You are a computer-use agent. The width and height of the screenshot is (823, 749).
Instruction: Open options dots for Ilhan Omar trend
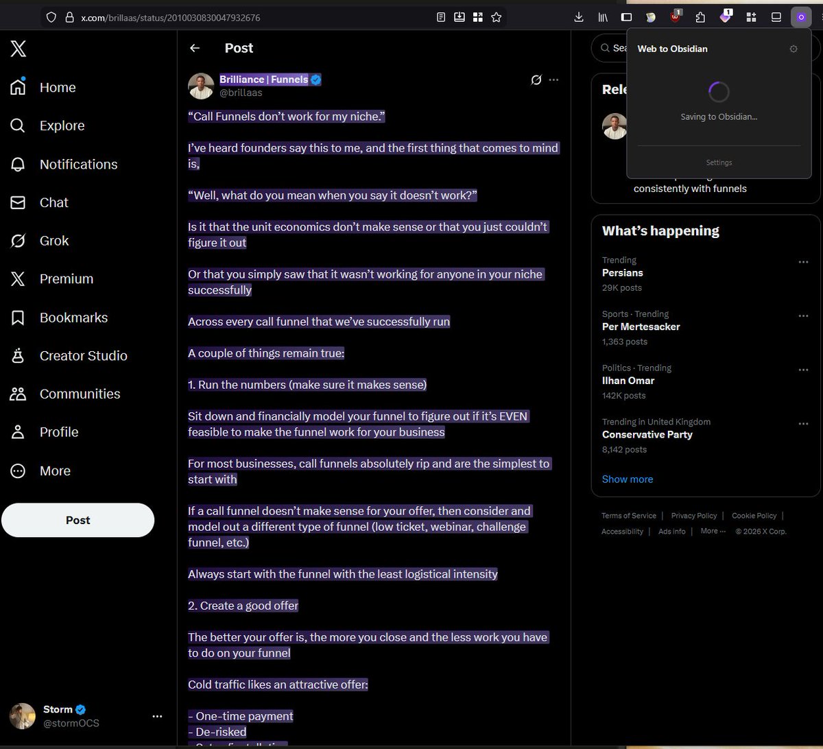803,370
